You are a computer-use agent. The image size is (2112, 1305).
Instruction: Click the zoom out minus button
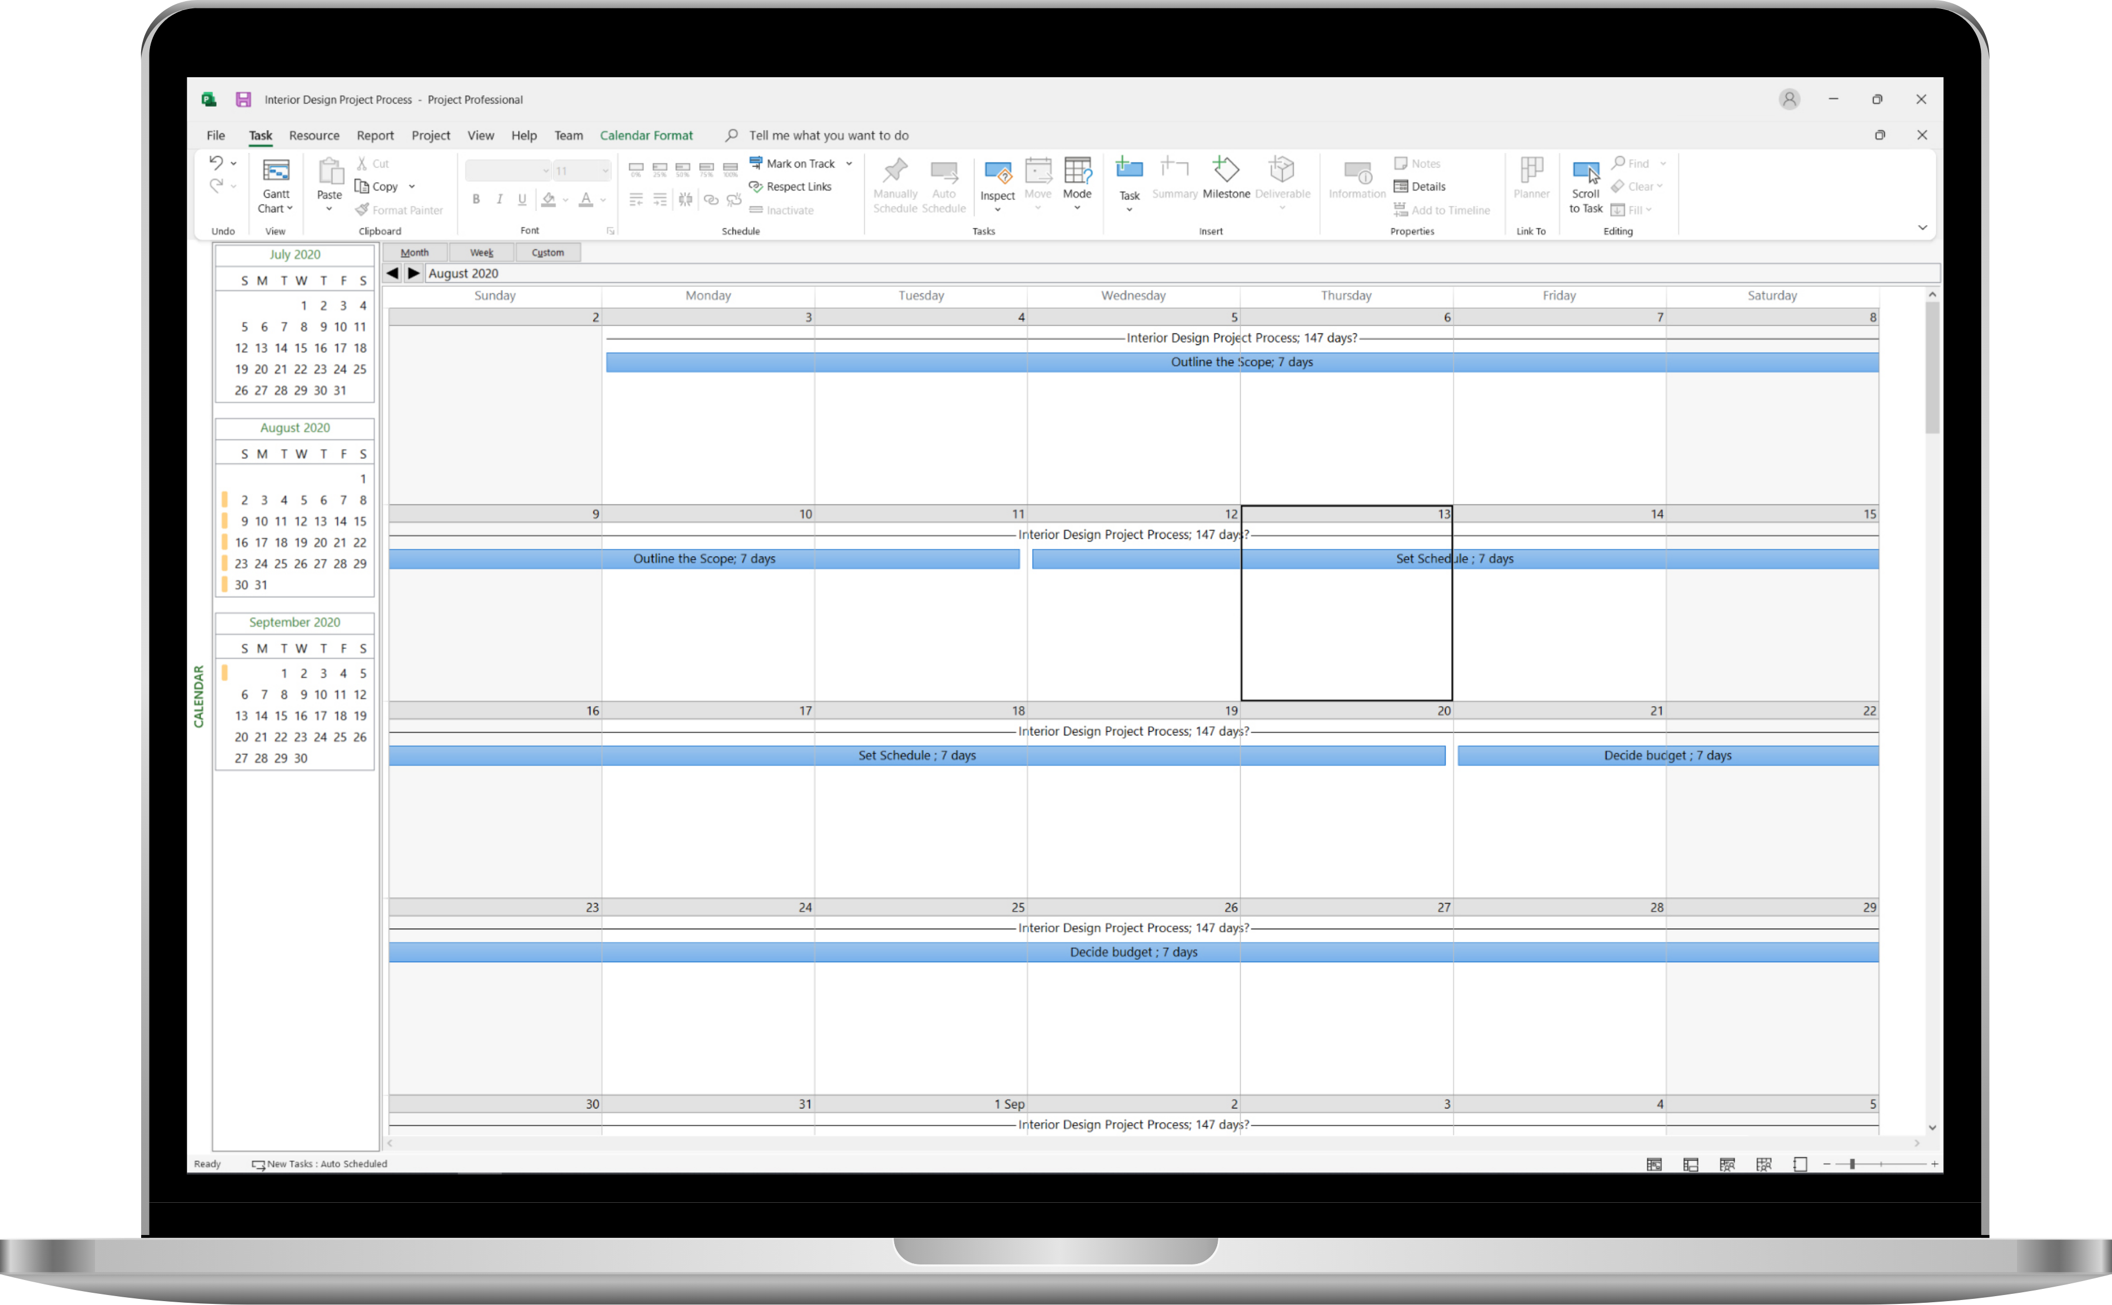coord(1827,1164)
